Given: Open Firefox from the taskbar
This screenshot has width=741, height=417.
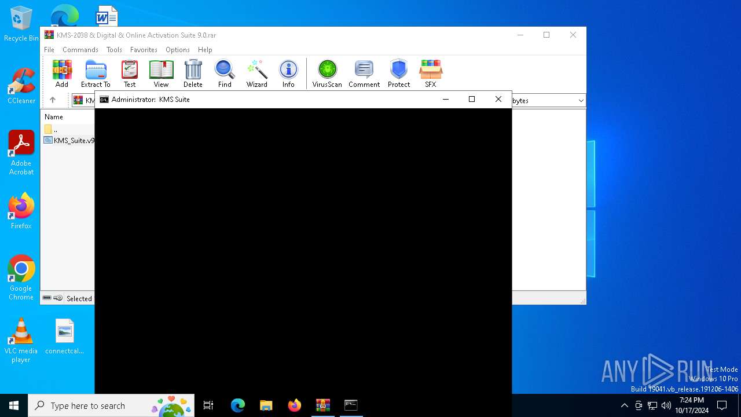Looking at the screenshot, I should click(x=295, y=405).
